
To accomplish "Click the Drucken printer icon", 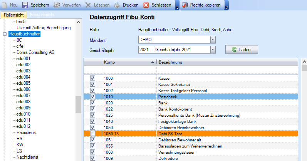I will [x=117, y=5].
